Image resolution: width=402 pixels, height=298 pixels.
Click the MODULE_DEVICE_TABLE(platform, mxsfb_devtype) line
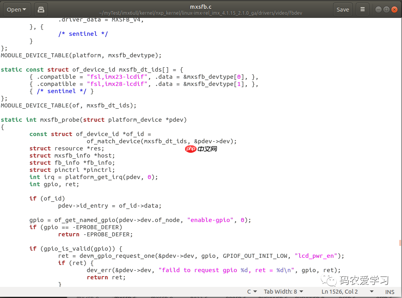(x=81, y=55)
